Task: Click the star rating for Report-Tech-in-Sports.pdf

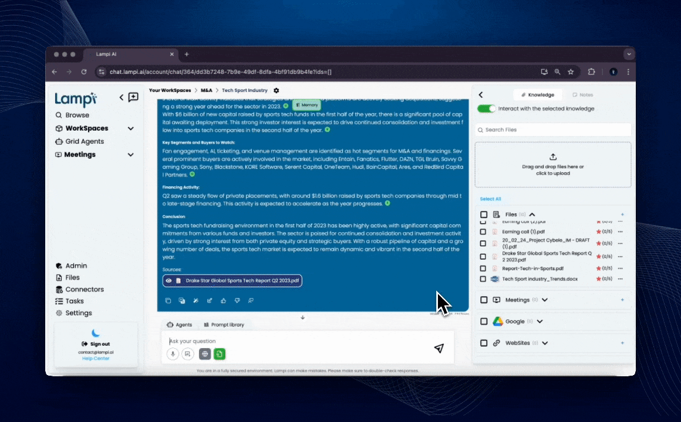Action: pyautogui.click(x=604, y=268)
